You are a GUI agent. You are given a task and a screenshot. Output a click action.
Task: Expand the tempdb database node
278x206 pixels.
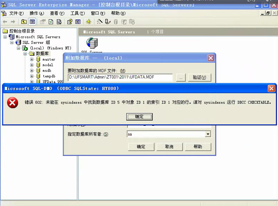pyautogui.click(x=32, y=76)
